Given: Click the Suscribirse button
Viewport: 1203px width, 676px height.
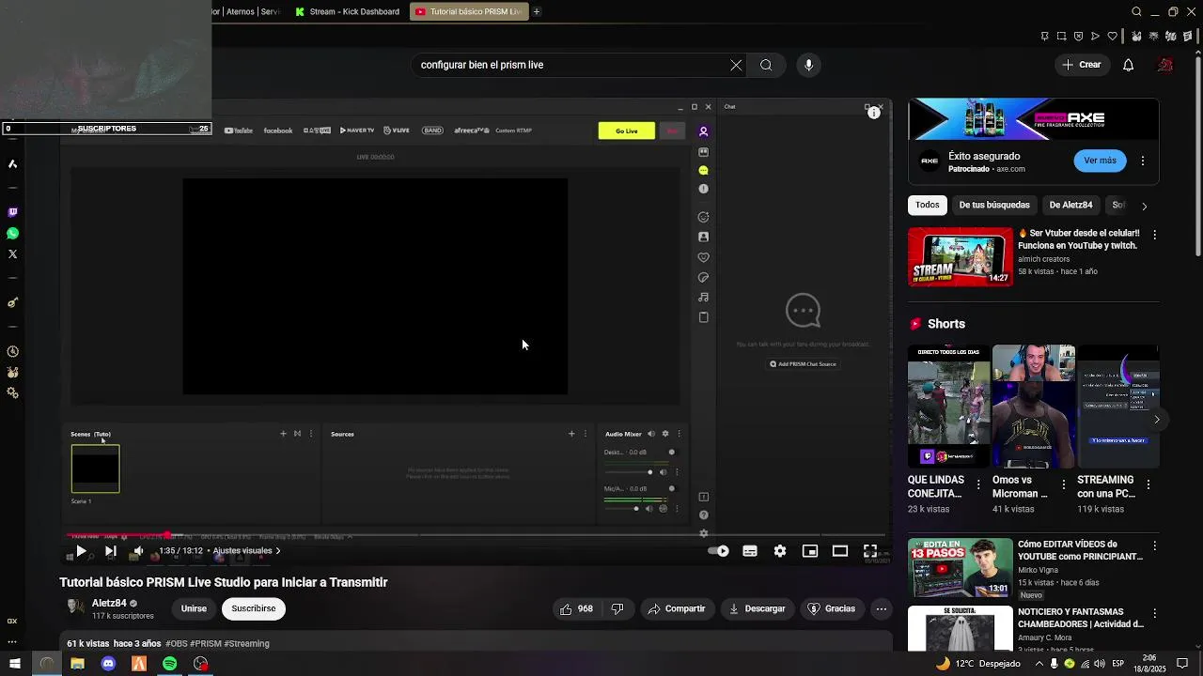Looking at the screenshot, I should (x=254, y=608).
